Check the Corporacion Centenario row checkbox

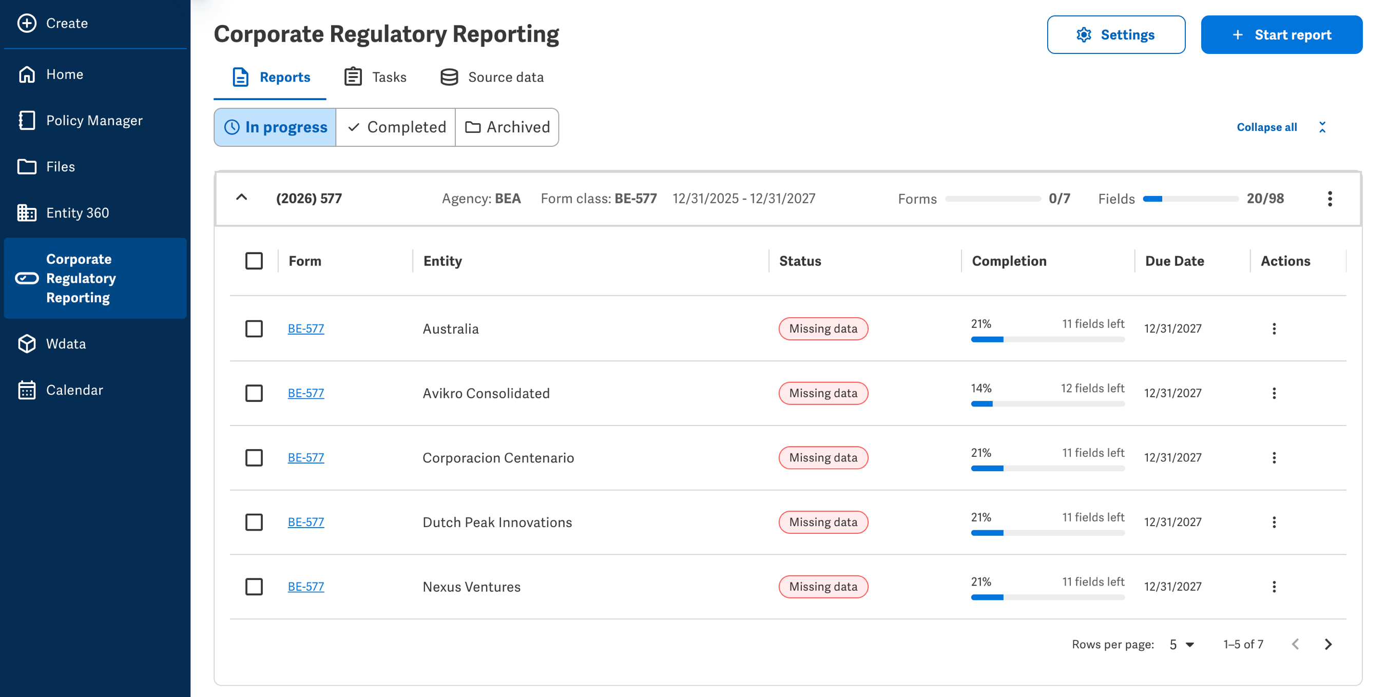[254, 458]
